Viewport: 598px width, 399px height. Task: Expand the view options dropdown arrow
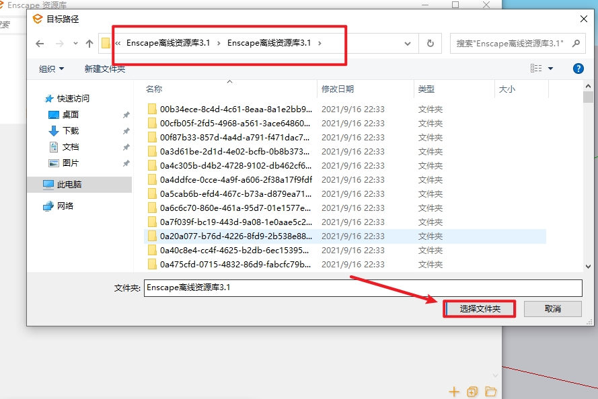point(550,69)
